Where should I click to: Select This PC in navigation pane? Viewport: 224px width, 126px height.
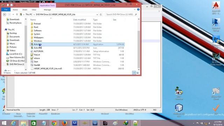click(x=11, y=30)
